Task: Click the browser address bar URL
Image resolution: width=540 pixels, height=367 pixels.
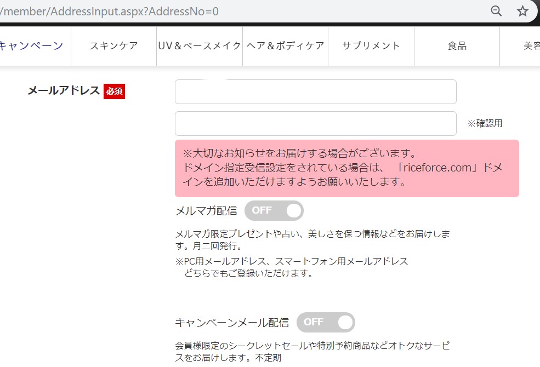Action: [110, 11]
